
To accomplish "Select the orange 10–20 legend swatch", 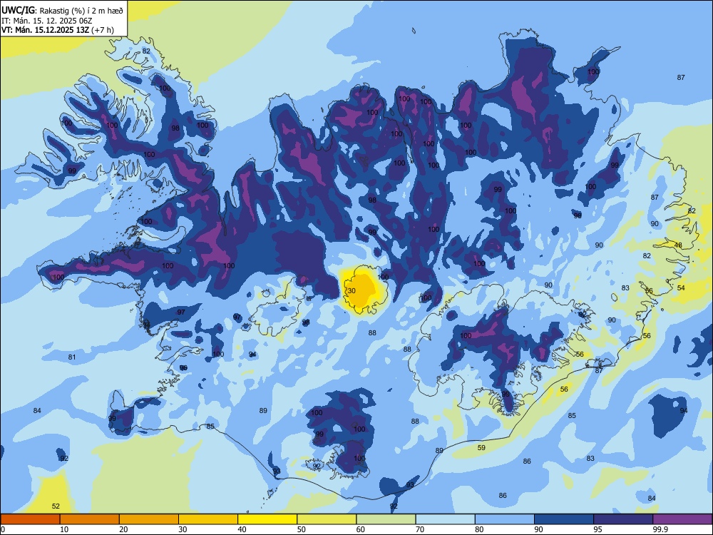I will pos(90,519).
